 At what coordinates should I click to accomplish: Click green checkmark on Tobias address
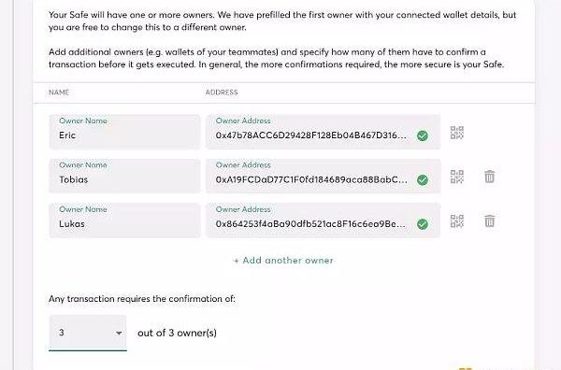click(x=423, y=179)
